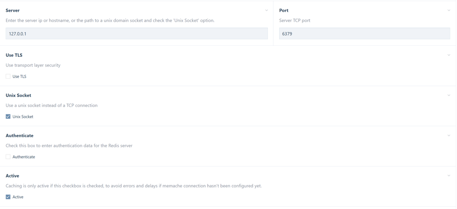Focus the Server input showing 127.0.0.1
The image size is (457, 209).
click(x=137, y=33)
